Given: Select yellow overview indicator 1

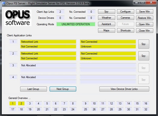Looking at the screenshot, I should pos(13,104).
